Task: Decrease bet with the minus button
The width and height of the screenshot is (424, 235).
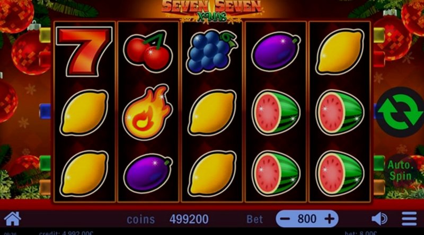Action: [285, 219]
